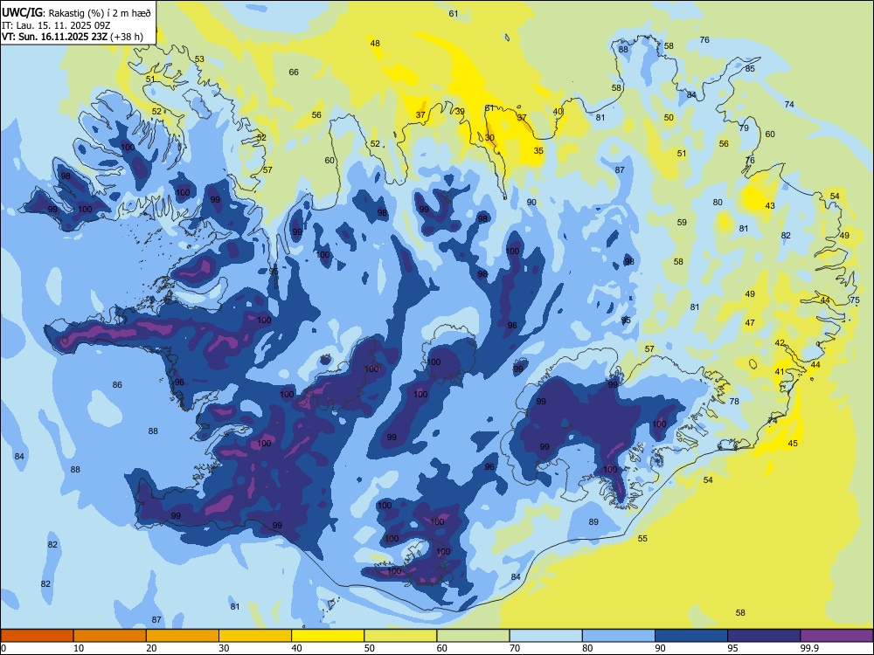This screenshot has height=655, width=874.
Task: Select the map value '41'
Action: tap(780, 371)
